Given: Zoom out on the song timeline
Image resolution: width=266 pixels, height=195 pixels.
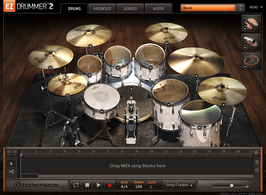Looking at the screenshot, I should [257, 170].
